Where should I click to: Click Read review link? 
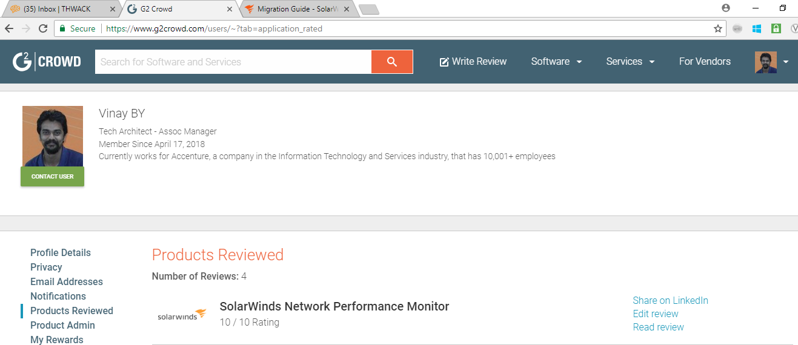point(658,327)
